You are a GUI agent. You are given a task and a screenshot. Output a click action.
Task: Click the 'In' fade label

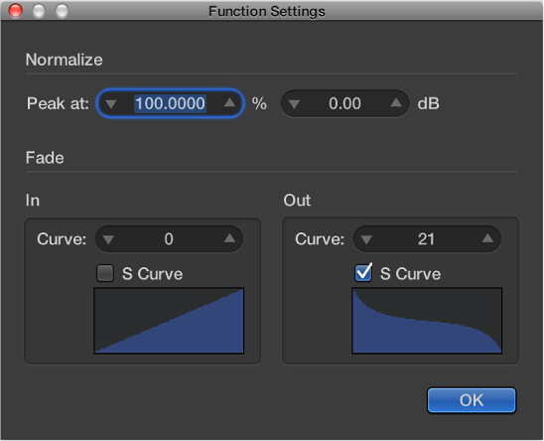coord(33,201)
